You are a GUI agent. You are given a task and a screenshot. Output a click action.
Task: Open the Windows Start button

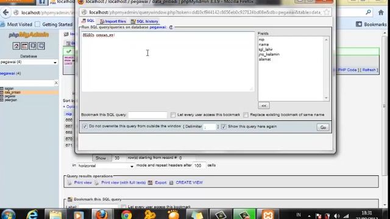9,215
